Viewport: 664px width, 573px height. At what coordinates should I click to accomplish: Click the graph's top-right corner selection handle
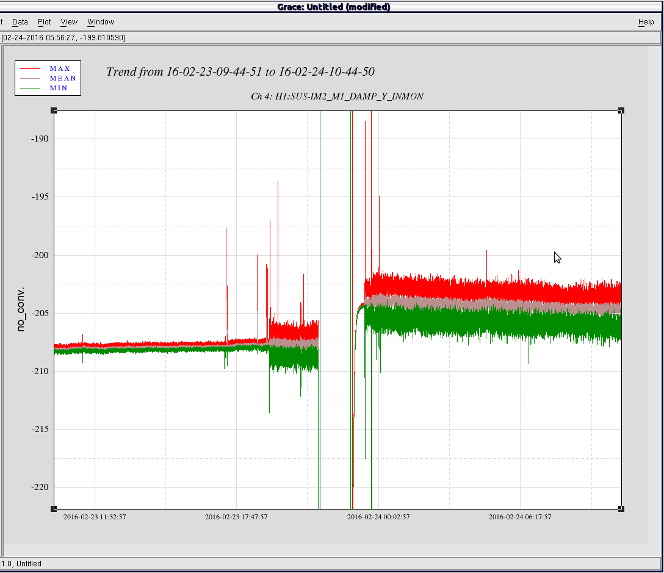tap(621, 110)
